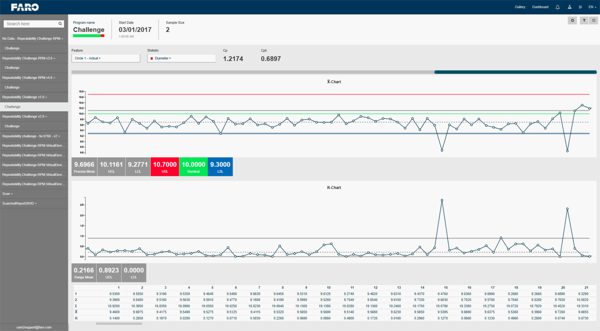Image resolution: width=600 pixels, height=331 pixels.
Task: Open the notifications bell icon
Action: point(557,7)
